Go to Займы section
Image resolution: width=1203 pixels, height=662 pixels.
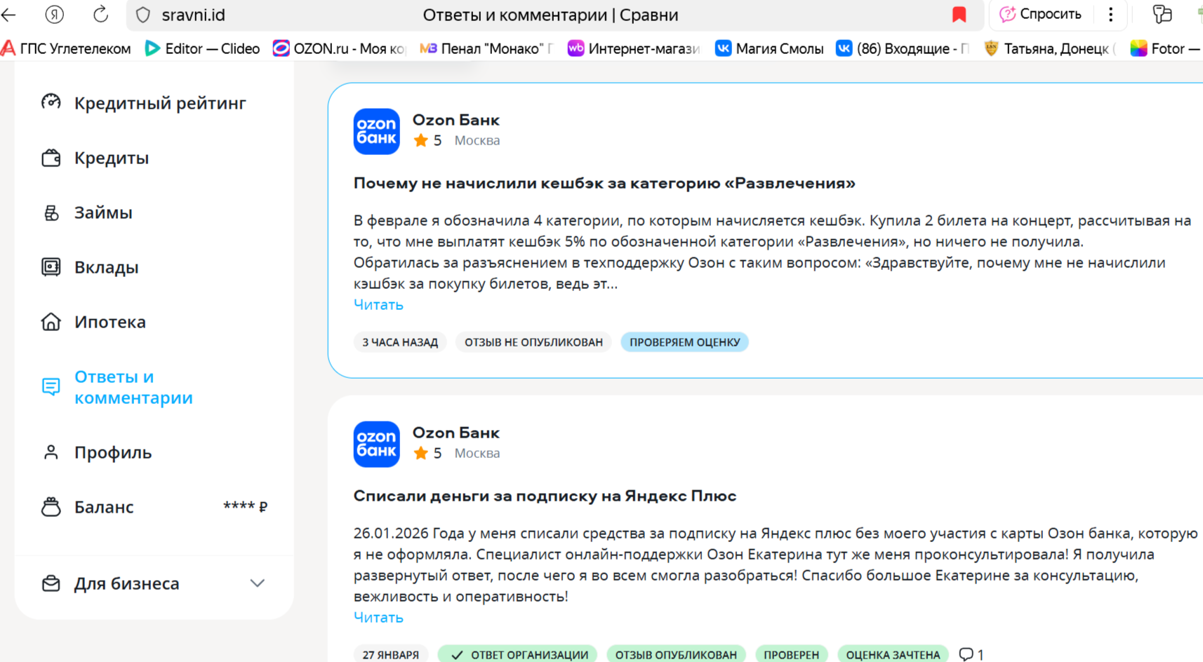103,212
